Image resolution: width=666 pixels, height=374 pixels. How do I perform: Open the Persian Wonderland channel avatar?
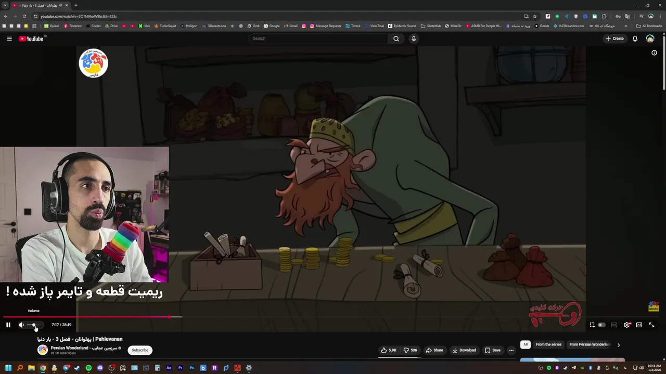tap(43, 350)
